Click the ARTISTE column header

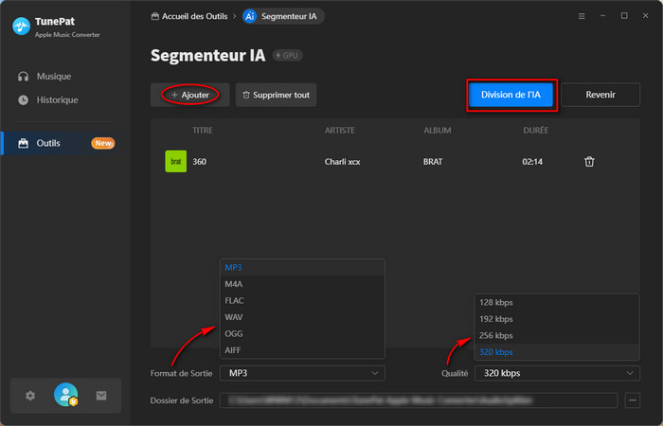(340, 131)
